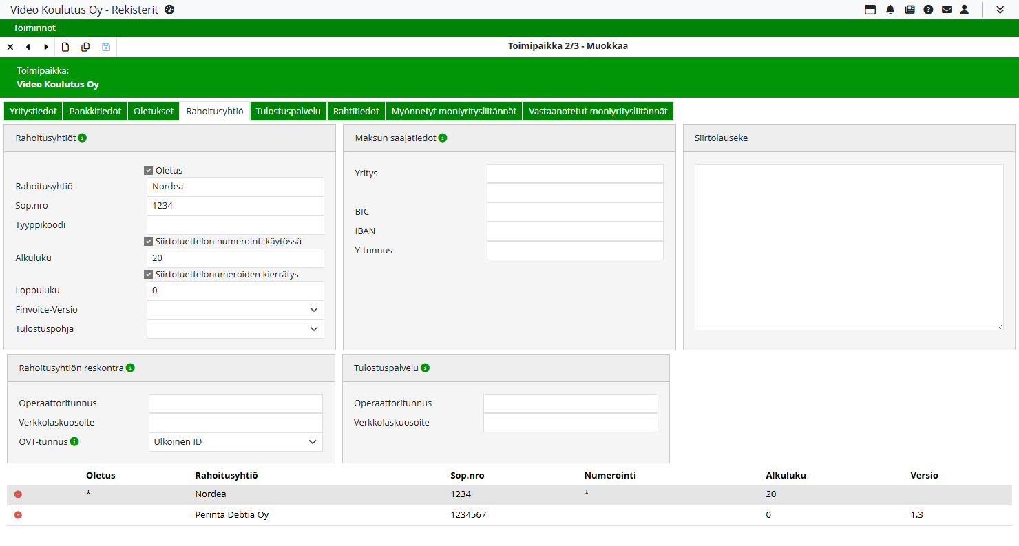Delete the Perintä Debtia Oy row
This screenshot has height=546, width=1019.
tap(18, 515)
